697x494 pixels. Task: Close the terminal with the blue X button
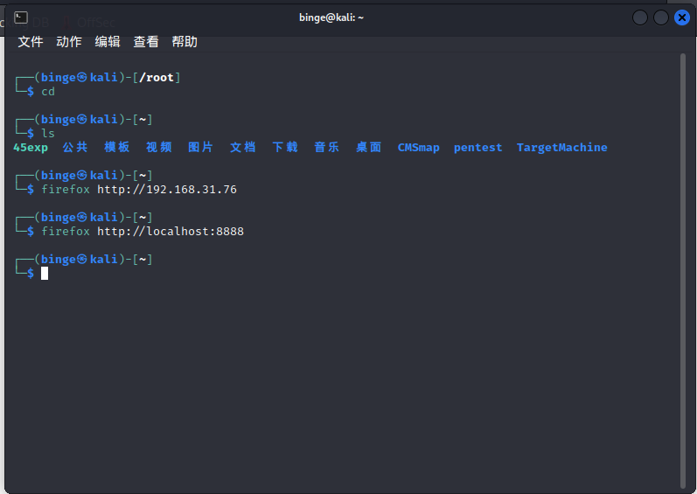(682, 17)
